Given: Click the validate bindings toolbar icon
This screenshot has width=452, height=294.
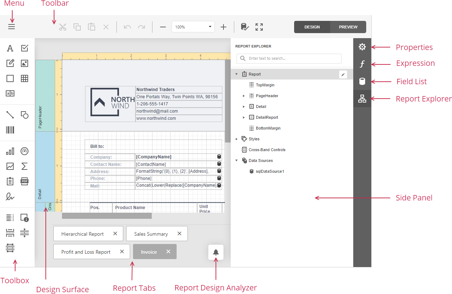Looking at the screenshot, I should pos(245,27).
